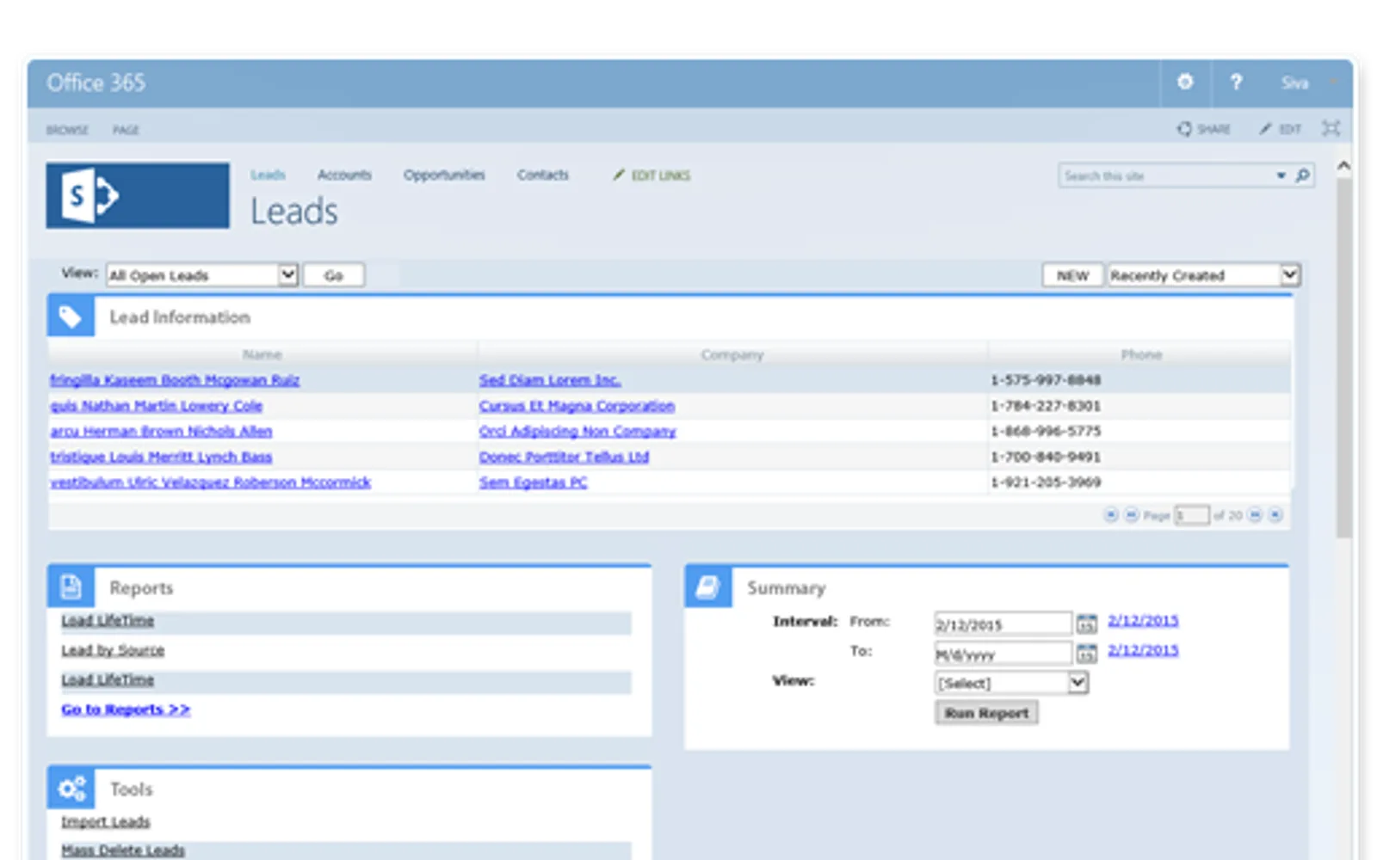Image resolution: width=1377 pixels, height=860 pixels.
Task: Open the search scope dropdown arrow
Action: tap(1281, 175)
